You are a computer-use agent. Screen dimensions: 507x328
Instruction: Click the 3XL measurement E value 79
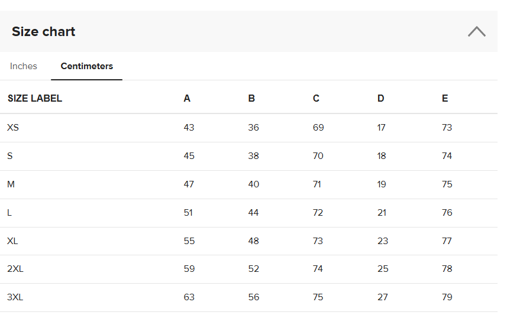pyautogui.click(x=447, y=297)
